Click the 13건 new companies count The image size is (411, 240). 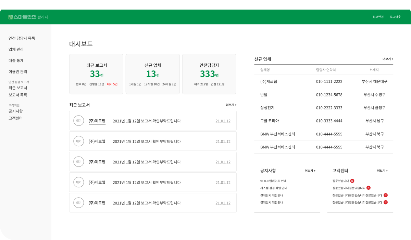click(x=153, y=74)
